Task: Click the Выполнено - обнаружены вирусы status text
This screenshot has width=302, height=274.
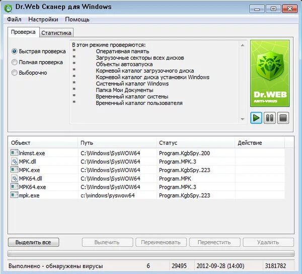Action: click(x=56, y=266)
